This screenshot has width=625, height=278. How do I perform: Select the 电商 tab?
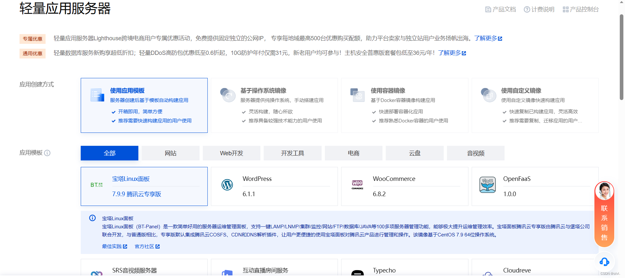tap(354, 153)
